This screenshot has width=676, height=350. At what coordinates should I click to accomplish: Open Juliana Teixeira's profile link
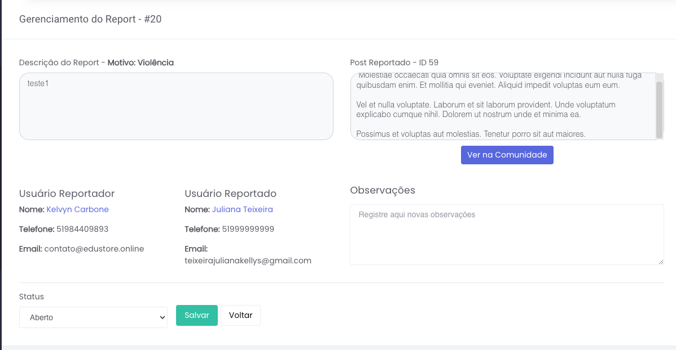click(x=242, y=209)
